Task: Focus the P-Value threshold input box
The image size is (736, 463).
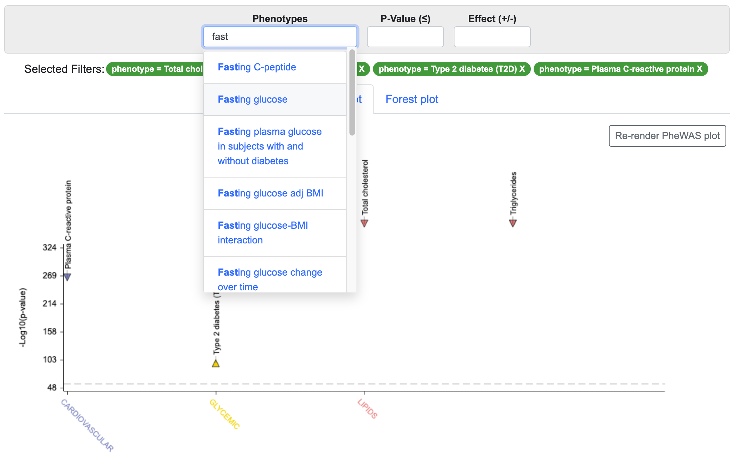Action: [405, 37]
